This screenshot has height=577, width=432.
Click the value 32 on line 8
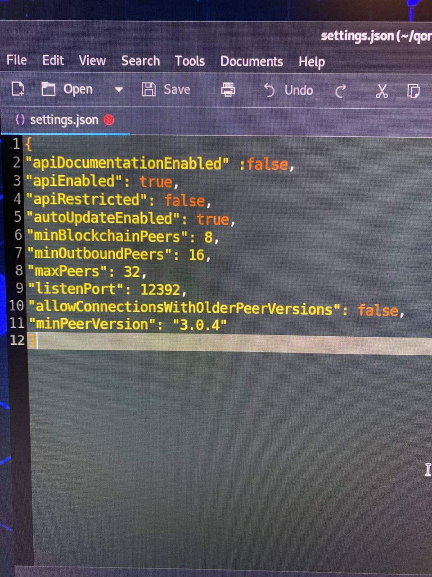132,272
